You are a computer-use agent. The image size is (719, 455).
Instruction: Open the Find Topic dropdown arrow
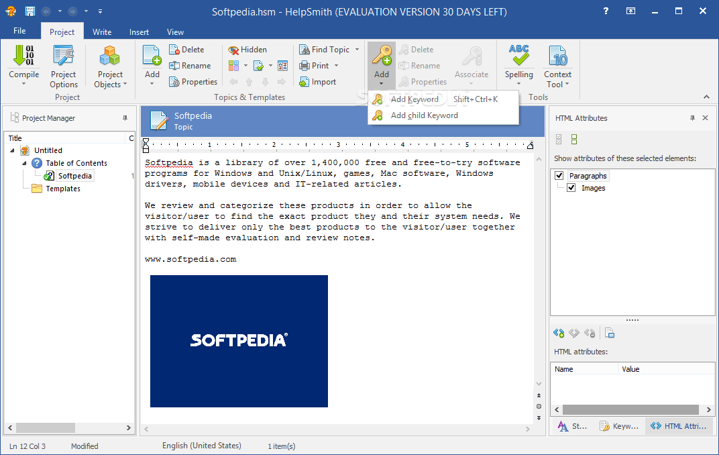[357, 50]
